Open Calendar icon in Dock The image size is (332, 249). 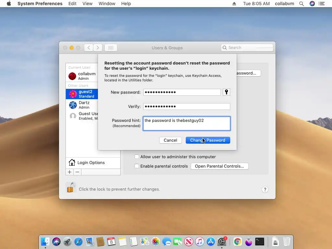coord(112,242)
